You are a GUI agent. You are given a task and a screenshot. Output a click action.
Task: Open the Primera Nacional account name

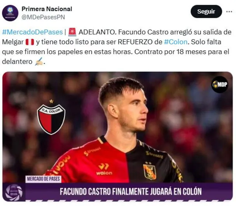[x=47, y=9]
